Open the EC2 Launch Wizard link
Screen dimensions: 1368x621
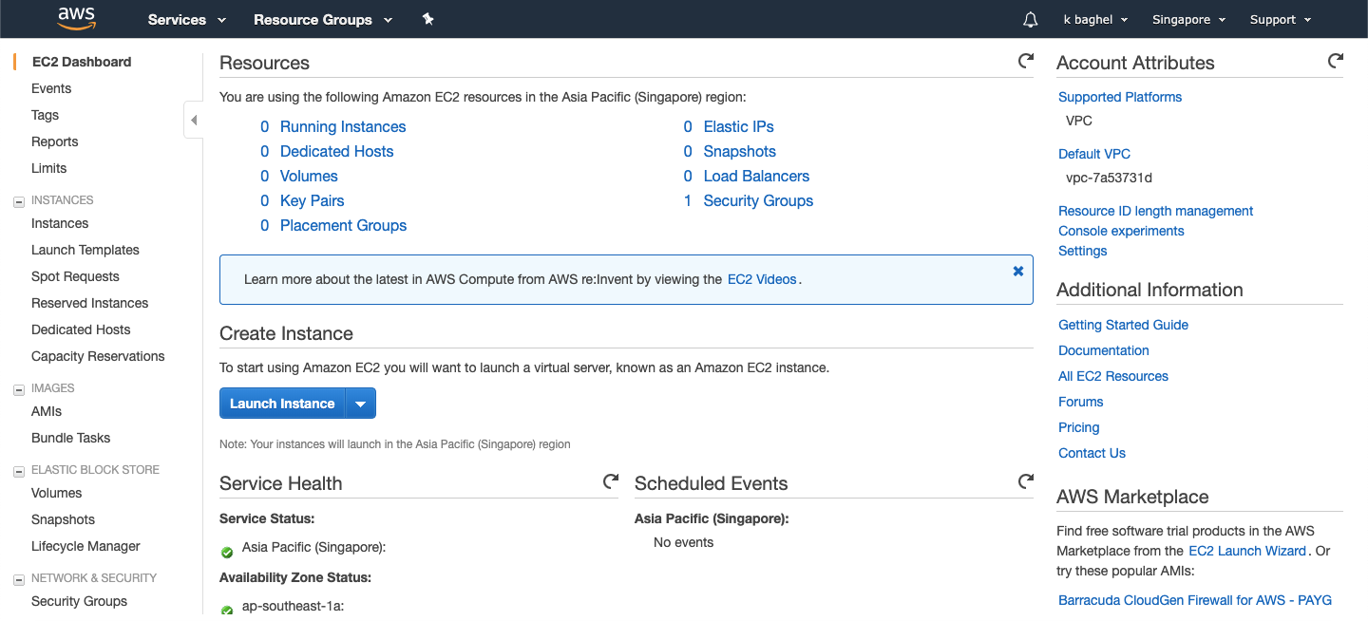click(1247, 551)
